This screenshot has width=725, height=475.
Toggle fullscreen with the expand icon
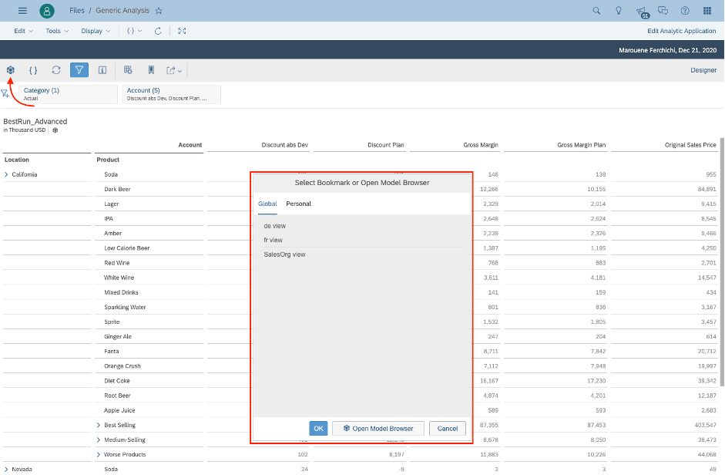point(181,31)
